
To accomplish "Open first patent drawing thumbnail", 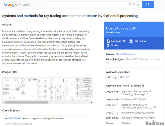I will [x=20, y=89].
